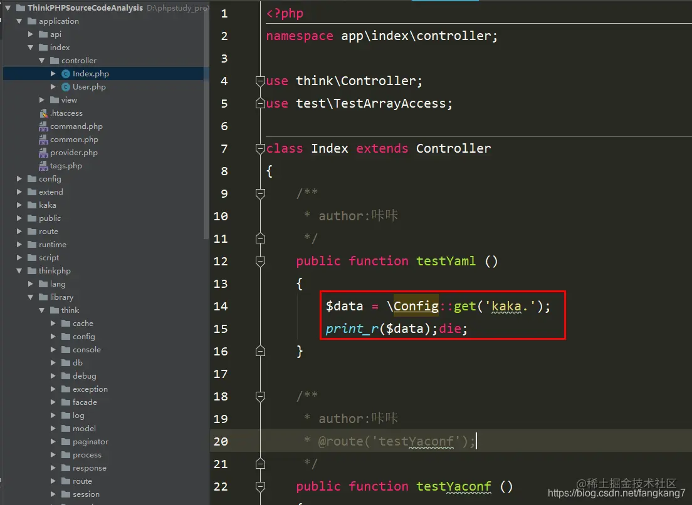Fold the use imports at line 4
This screenshot has width=692, height=505.
260,81
